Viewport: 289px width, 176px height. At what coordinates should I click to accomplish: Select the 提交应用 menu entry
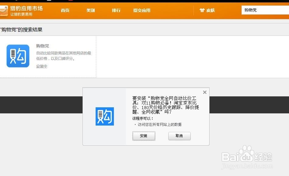[x=142, y=10]
